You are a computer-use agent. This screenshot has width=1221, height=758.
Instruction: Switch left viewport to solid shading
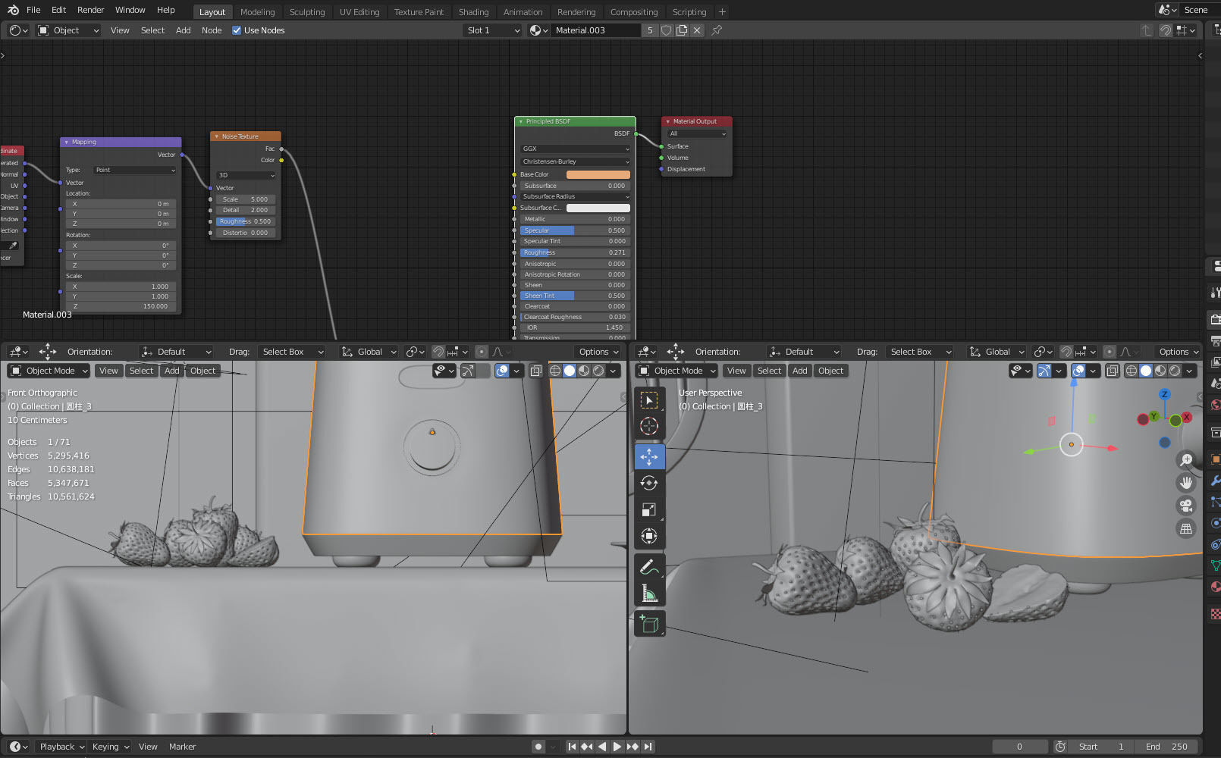[570, 371]
